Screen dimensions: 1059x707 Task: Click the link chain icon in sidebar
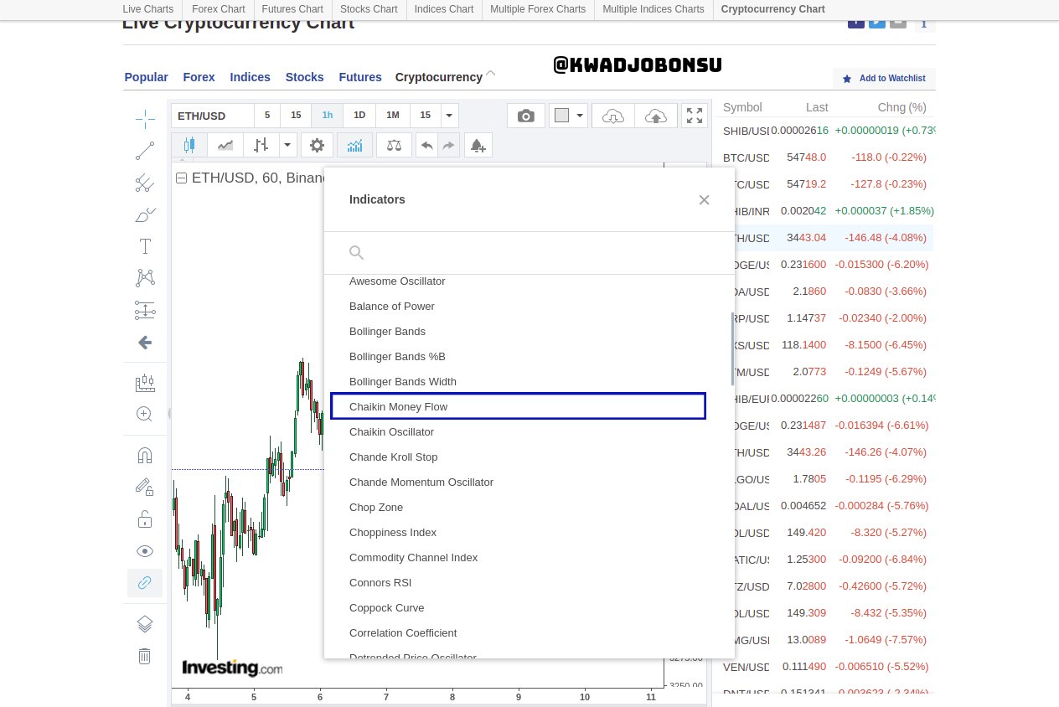point(145,583)
